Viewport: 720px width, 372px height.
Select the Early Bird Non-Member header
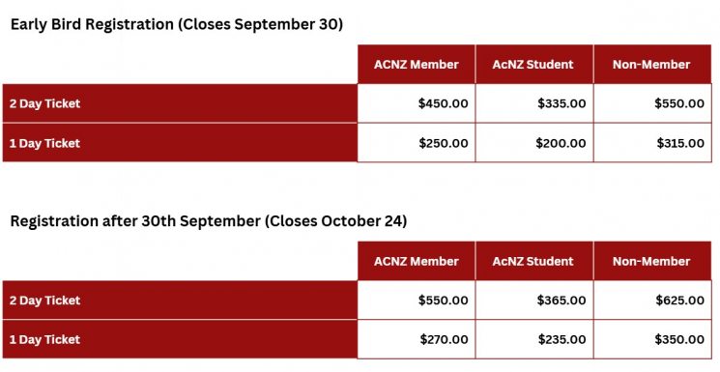click(652, 65)
